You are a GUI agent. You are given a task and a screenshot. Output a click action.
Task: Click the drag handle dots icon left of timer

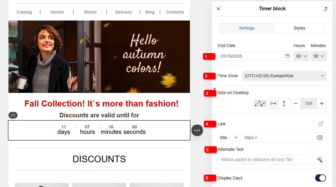13,115
